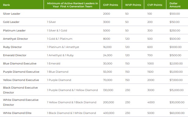Click the Emerald Director row label
The height and width of the screenshot is (117, 188).
[15, 55]
